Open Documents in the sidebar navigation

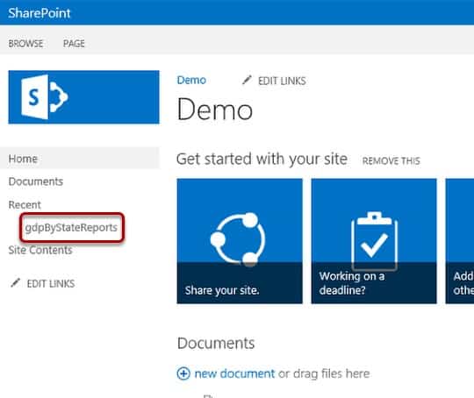(36, 181)
